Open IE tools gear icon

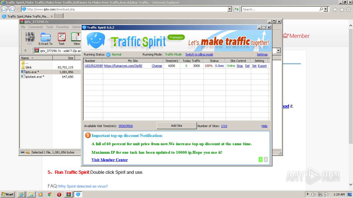point(349,10)
